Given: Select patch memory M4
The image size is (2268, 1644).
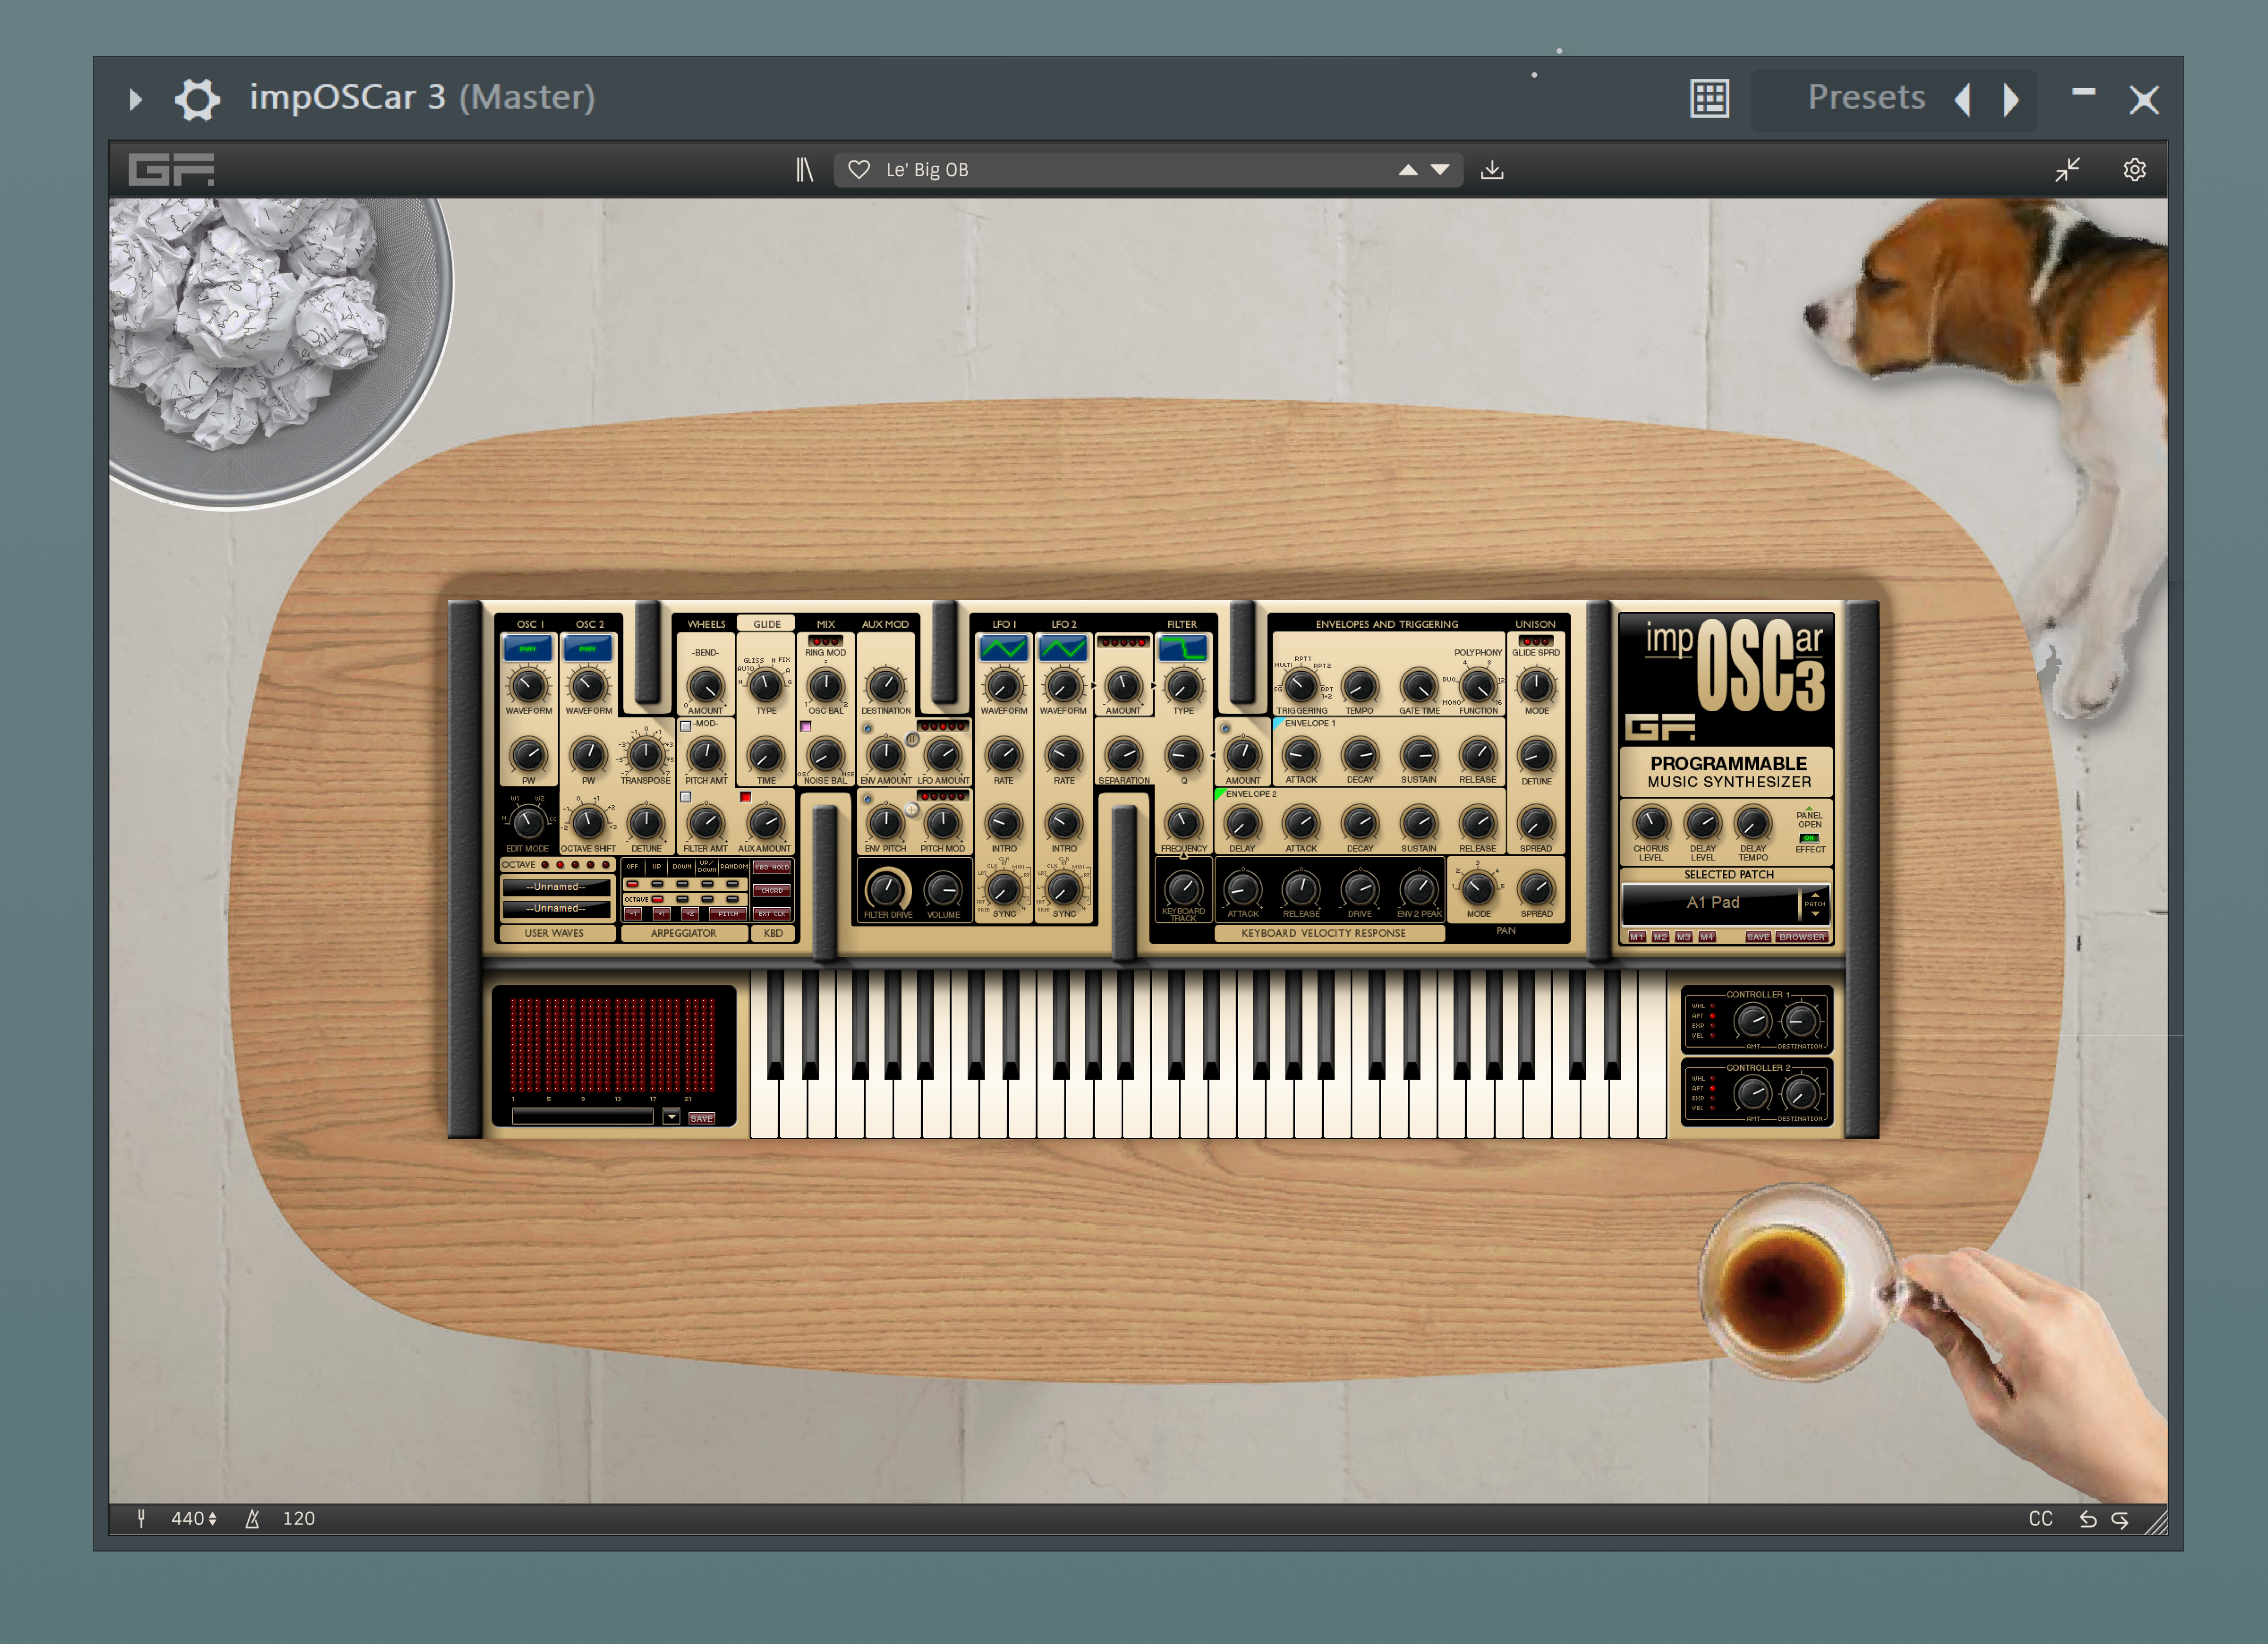Looking at the screenshot, I should [1706, 937].
